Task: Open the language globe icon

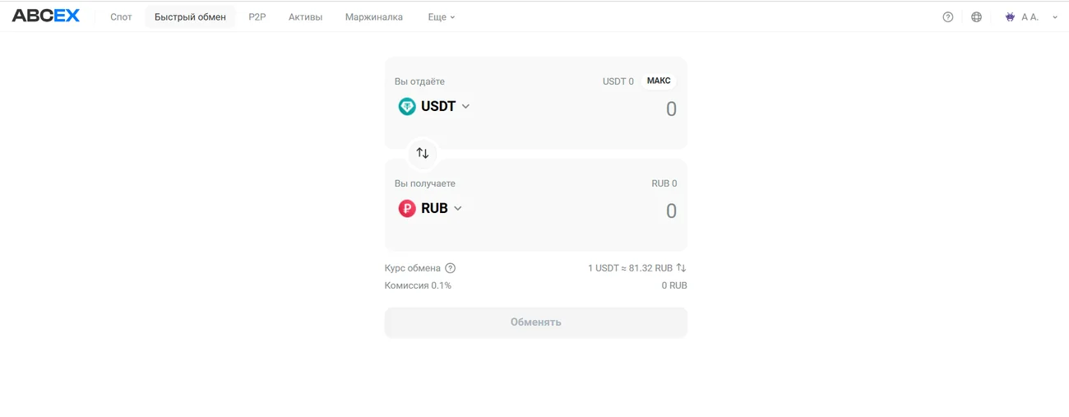Action: pyautogui.click(x=977, y=16)
